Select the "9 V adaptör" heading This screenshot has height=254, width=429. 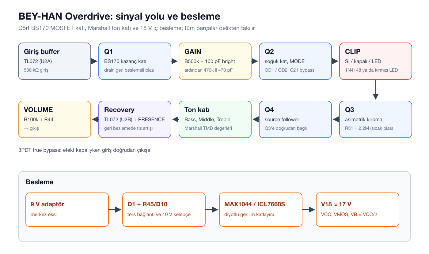click(47, 204)
